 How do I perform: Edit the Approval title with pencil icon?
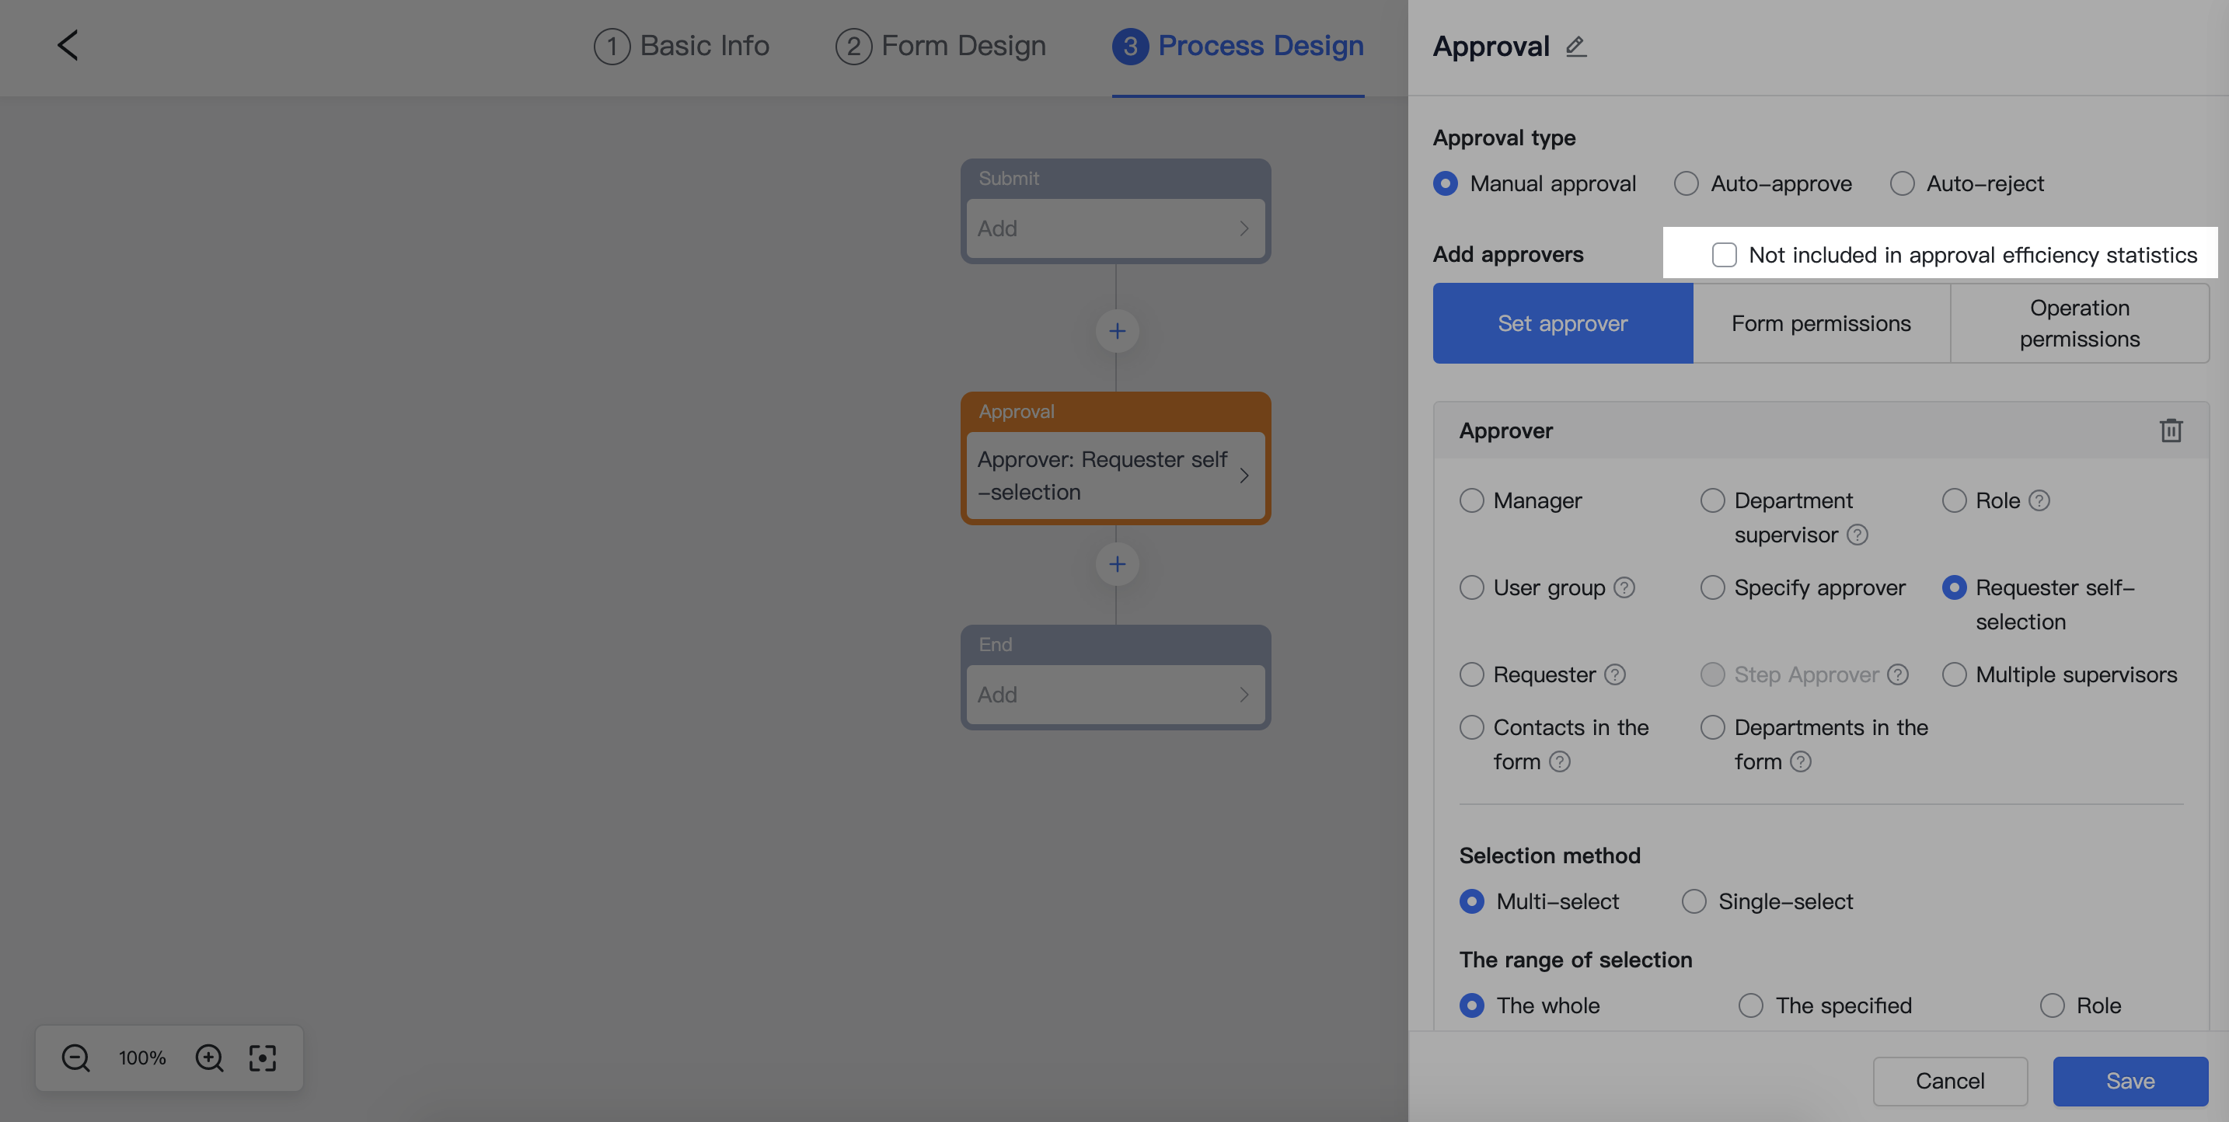pos(1575,46)
